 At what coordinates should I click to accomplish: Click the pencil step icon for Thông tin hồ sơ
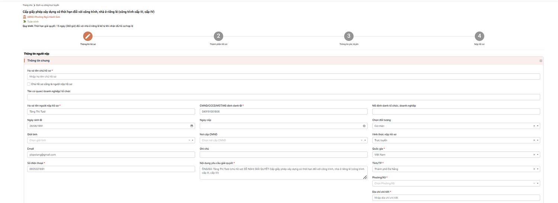[88, 36]
